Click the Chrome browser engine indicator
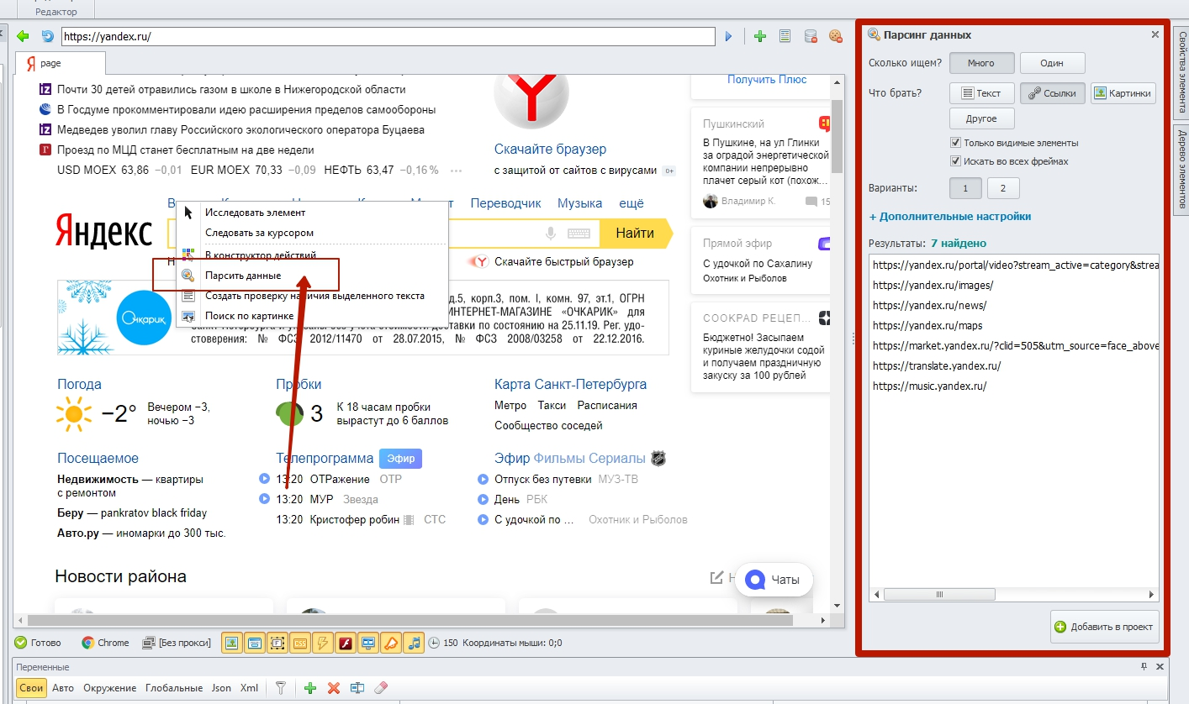This screenshot has width=1189, height=704. tap(105, 643)
